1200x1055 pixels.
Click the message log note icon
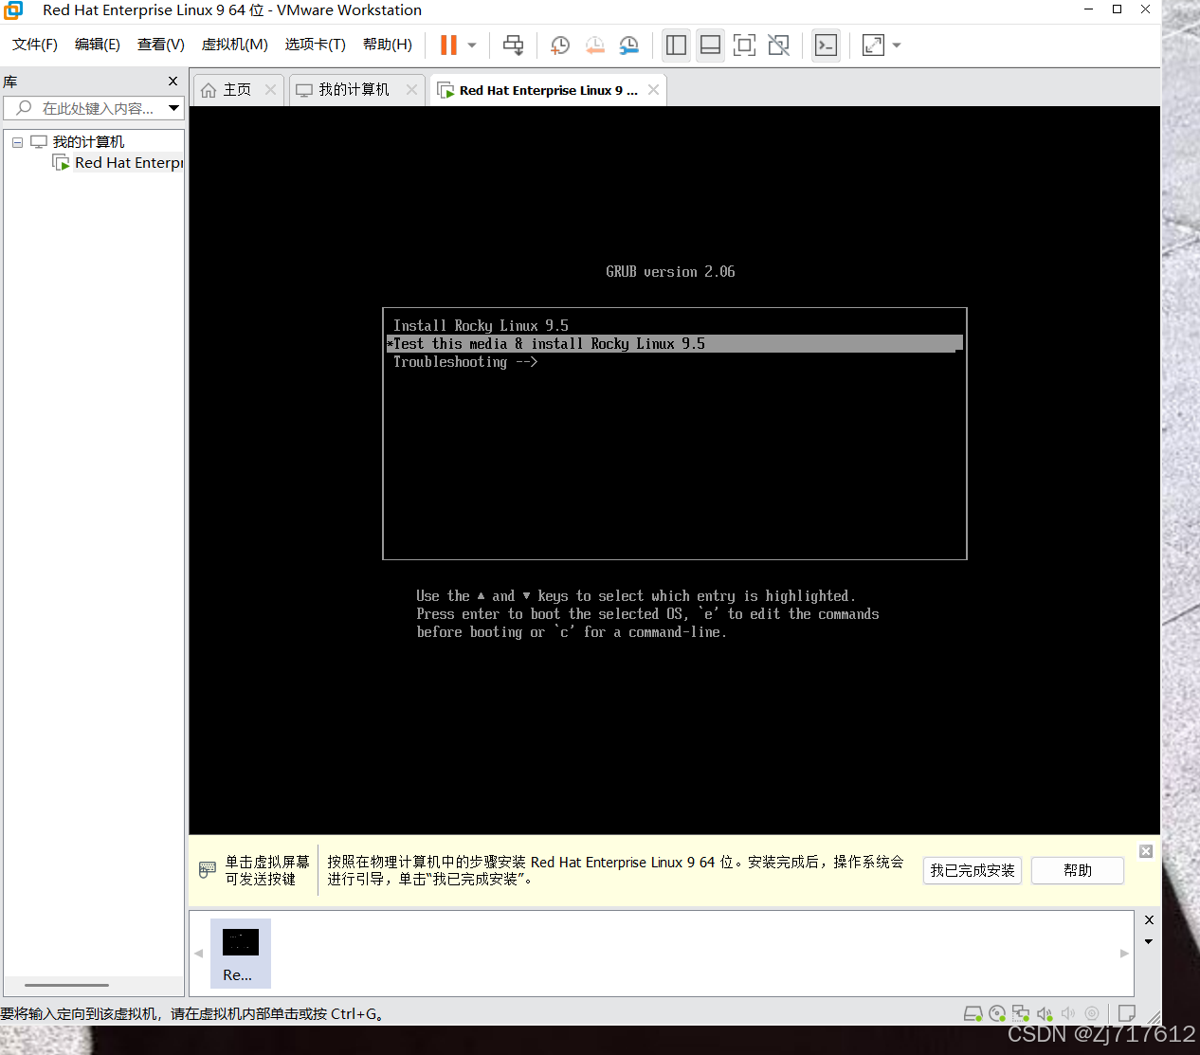tap(1127, 1013)
